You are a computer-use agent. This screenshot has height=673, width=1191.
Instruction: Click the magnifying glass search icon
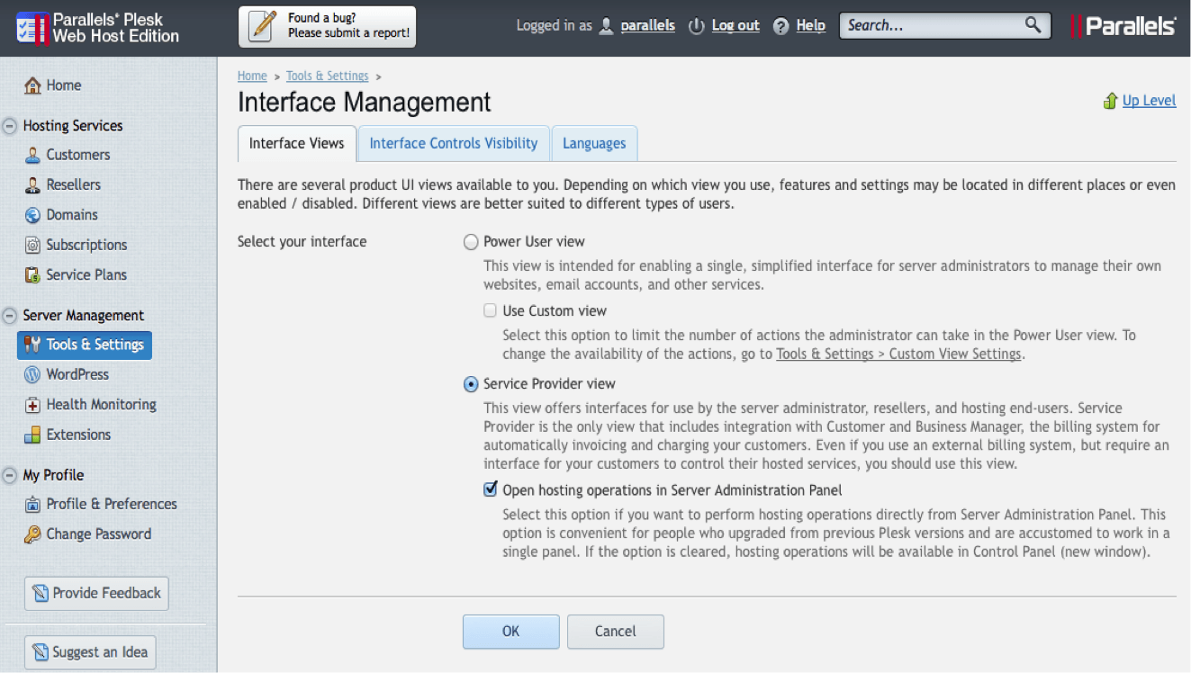1033,25
